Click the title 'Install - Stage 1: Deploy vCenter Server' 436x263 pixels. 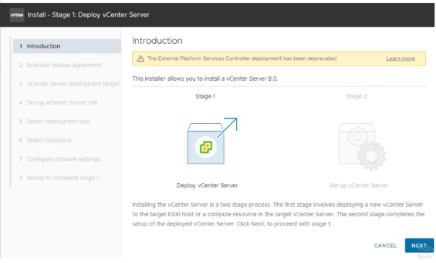point(88,14)
